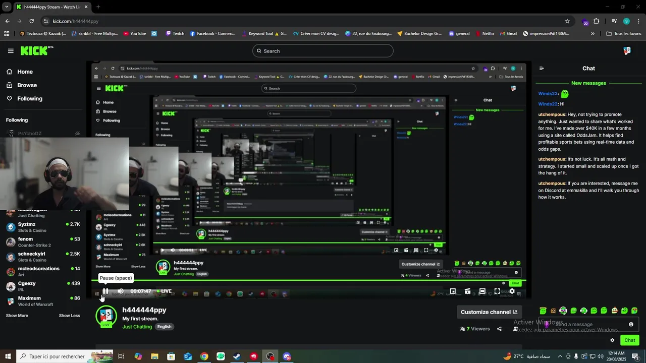
Task: Reload the current browser page
Action: 31,21
